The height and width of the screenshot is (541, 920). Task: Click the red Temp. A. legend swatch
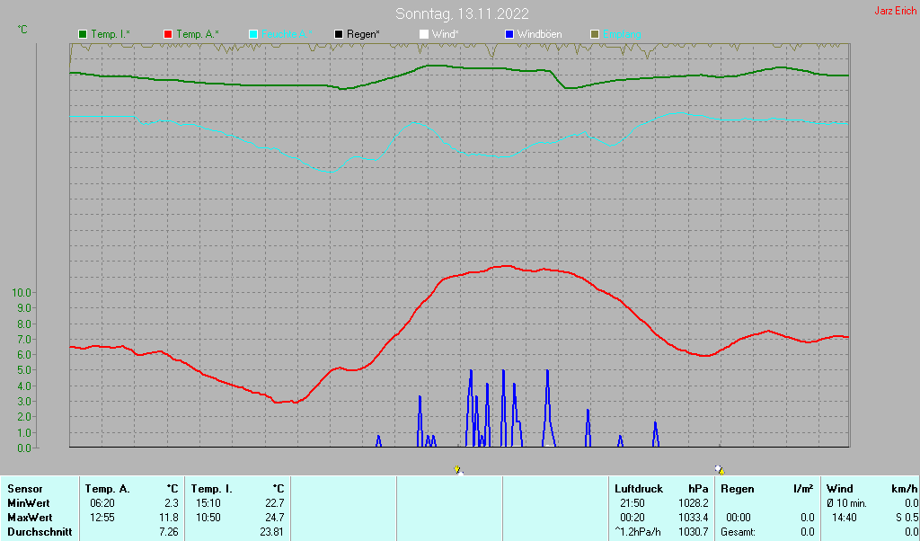tap(168, 35)
